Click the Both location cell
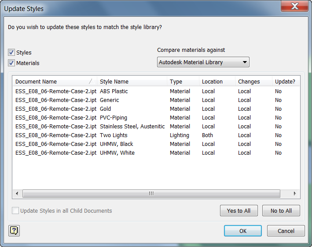The width and height of the screenshot is (312, 247). [207, 135]
